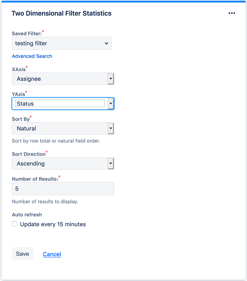The width and height of the screenshot is (247, 281).
Task: Enable Update every 15 minutes auto refresh
Action: [x=14, y=224]
